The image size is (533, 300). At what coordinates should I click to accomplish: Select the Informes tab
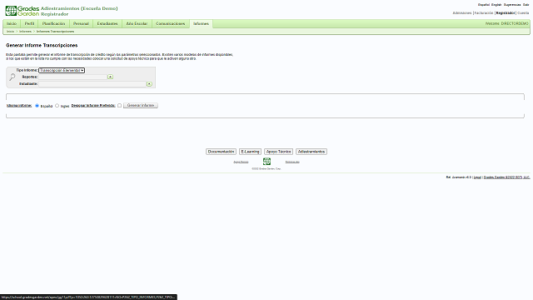201,24
